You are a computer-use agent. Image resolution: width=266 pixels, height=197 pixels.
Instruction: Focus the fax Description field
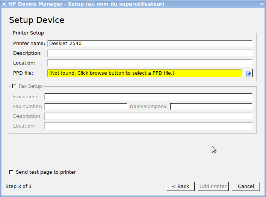pyautogui.click(x=148, y=116)
